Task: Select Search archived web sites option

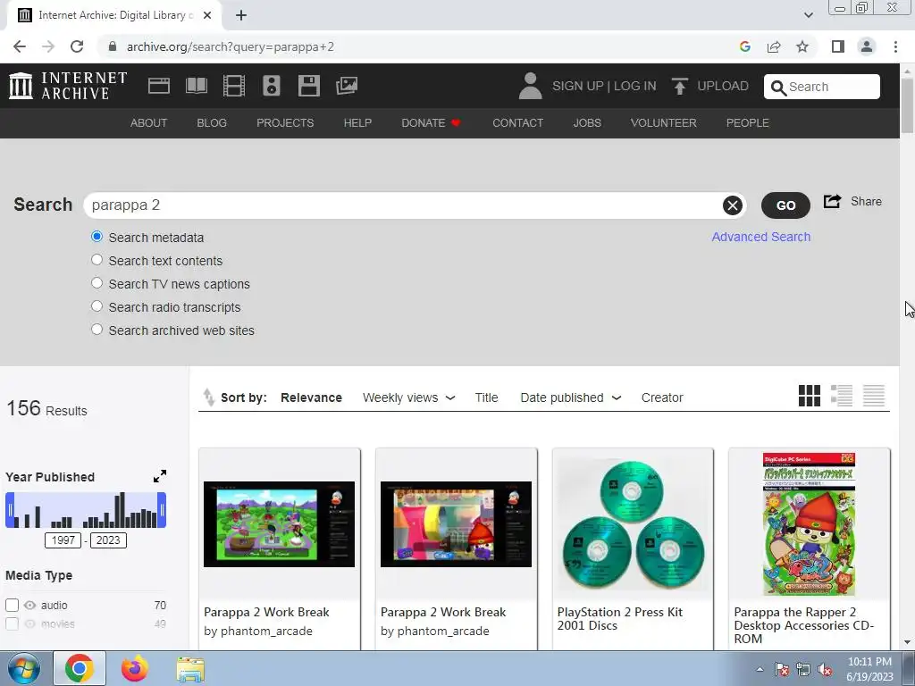Action: 97,330
